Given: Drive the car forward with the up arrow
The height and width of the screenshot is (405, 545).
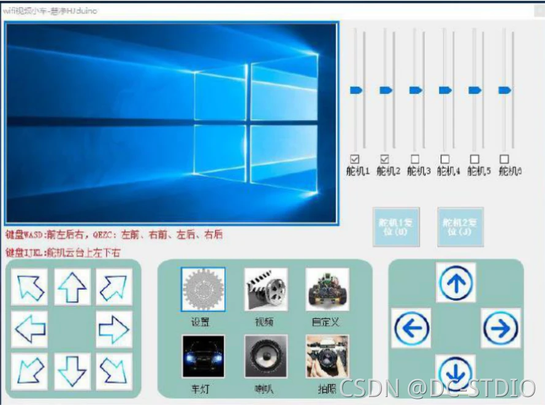Looking at the screenshot, I should [x=72, y=287].
